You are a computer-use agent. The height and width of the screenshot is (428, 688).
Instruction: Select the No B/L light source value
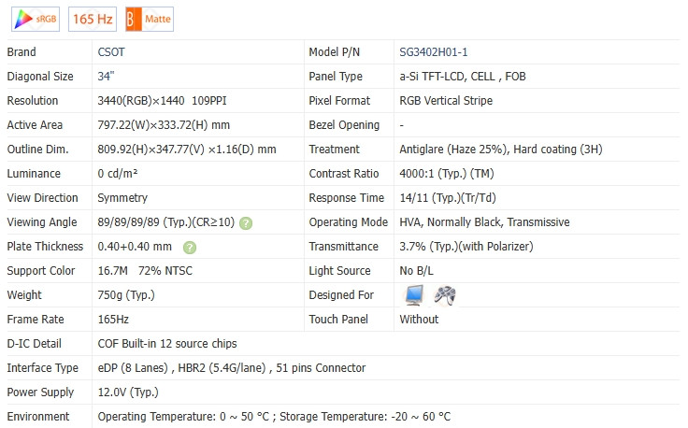click(416, 271)
